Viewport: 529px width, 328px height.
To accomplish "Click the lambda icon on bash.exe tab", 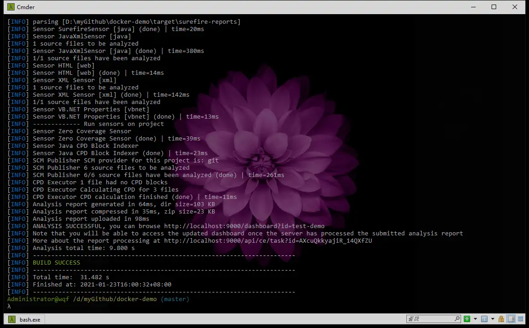I will [10, 319].
